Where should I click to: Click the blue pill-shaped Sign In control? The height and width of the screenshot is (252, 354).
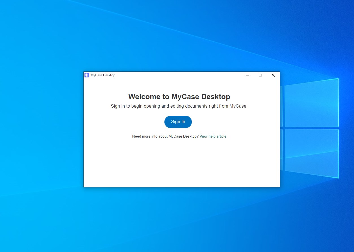coord(178,122)
